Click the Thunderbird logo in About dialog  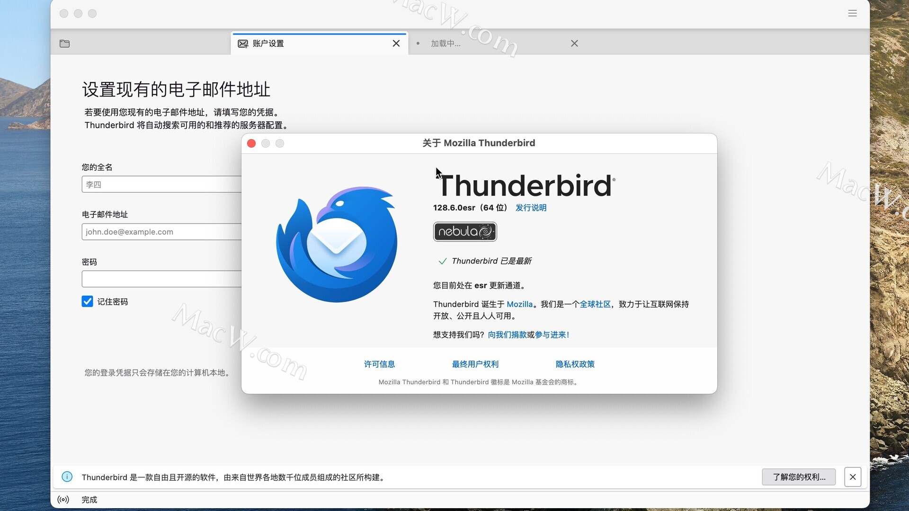pos(337,245)
